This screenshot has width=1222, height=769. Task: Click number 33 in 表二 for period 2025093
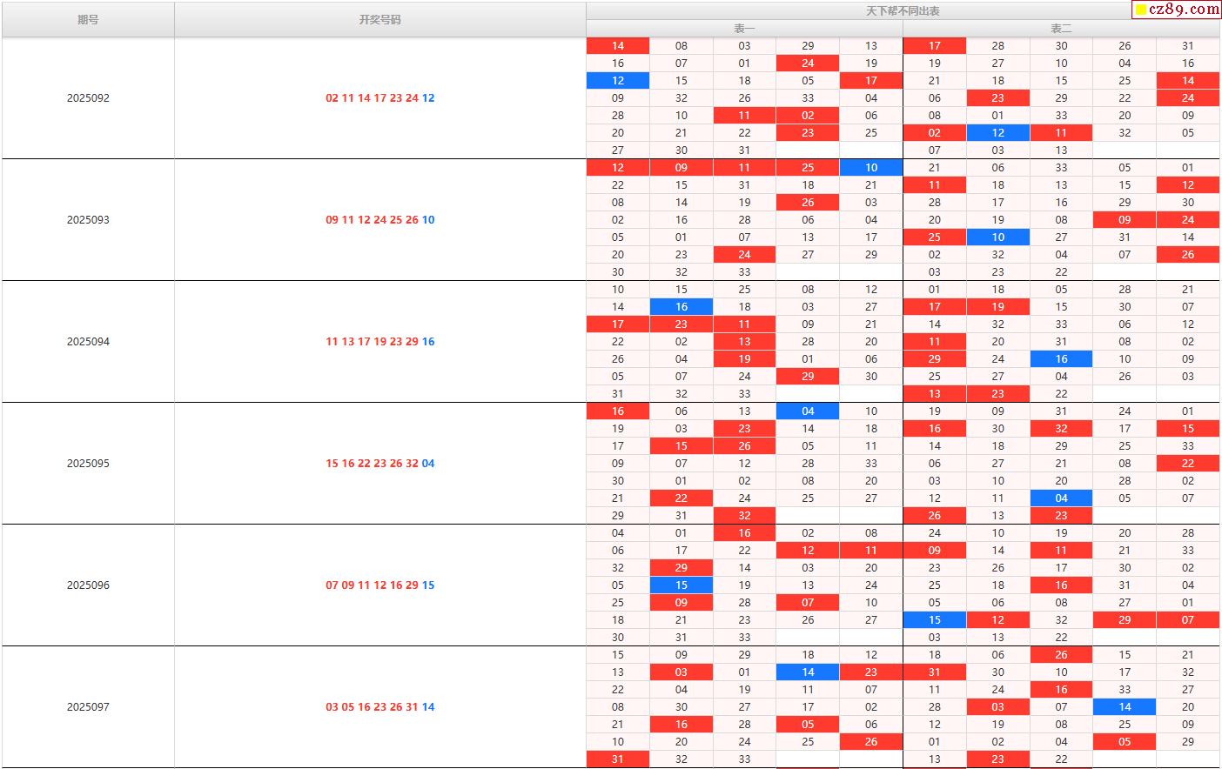point(1062,168)
